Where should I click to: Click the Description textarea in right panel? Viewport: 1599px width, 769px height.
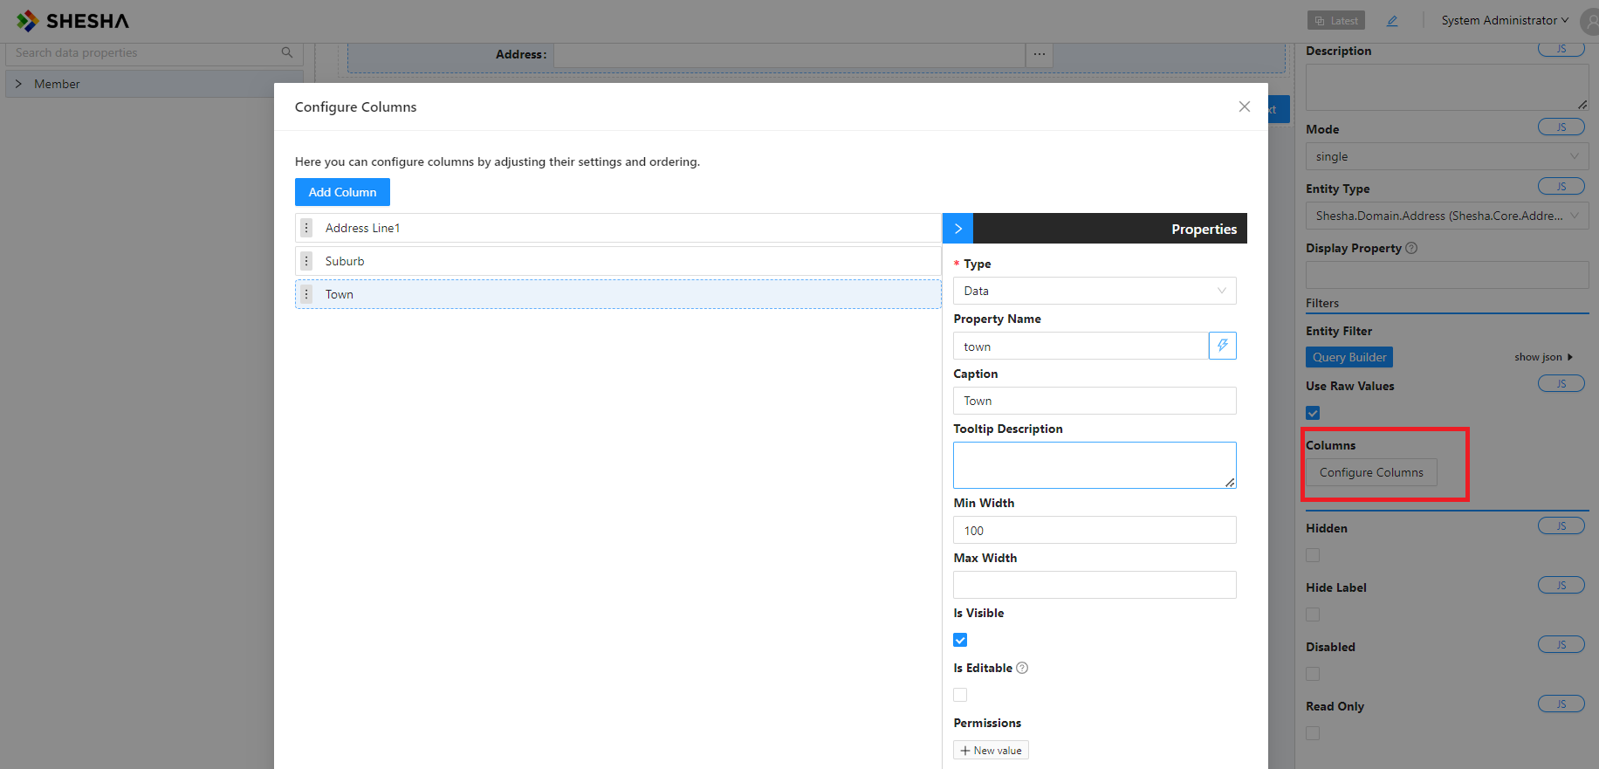click(x=1447, y=86)
